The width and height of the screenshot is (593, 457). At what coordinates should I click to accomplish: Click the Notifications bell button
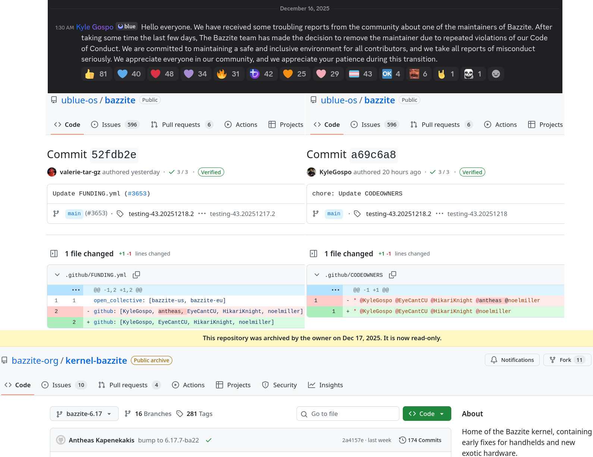(x=512, y=360)
